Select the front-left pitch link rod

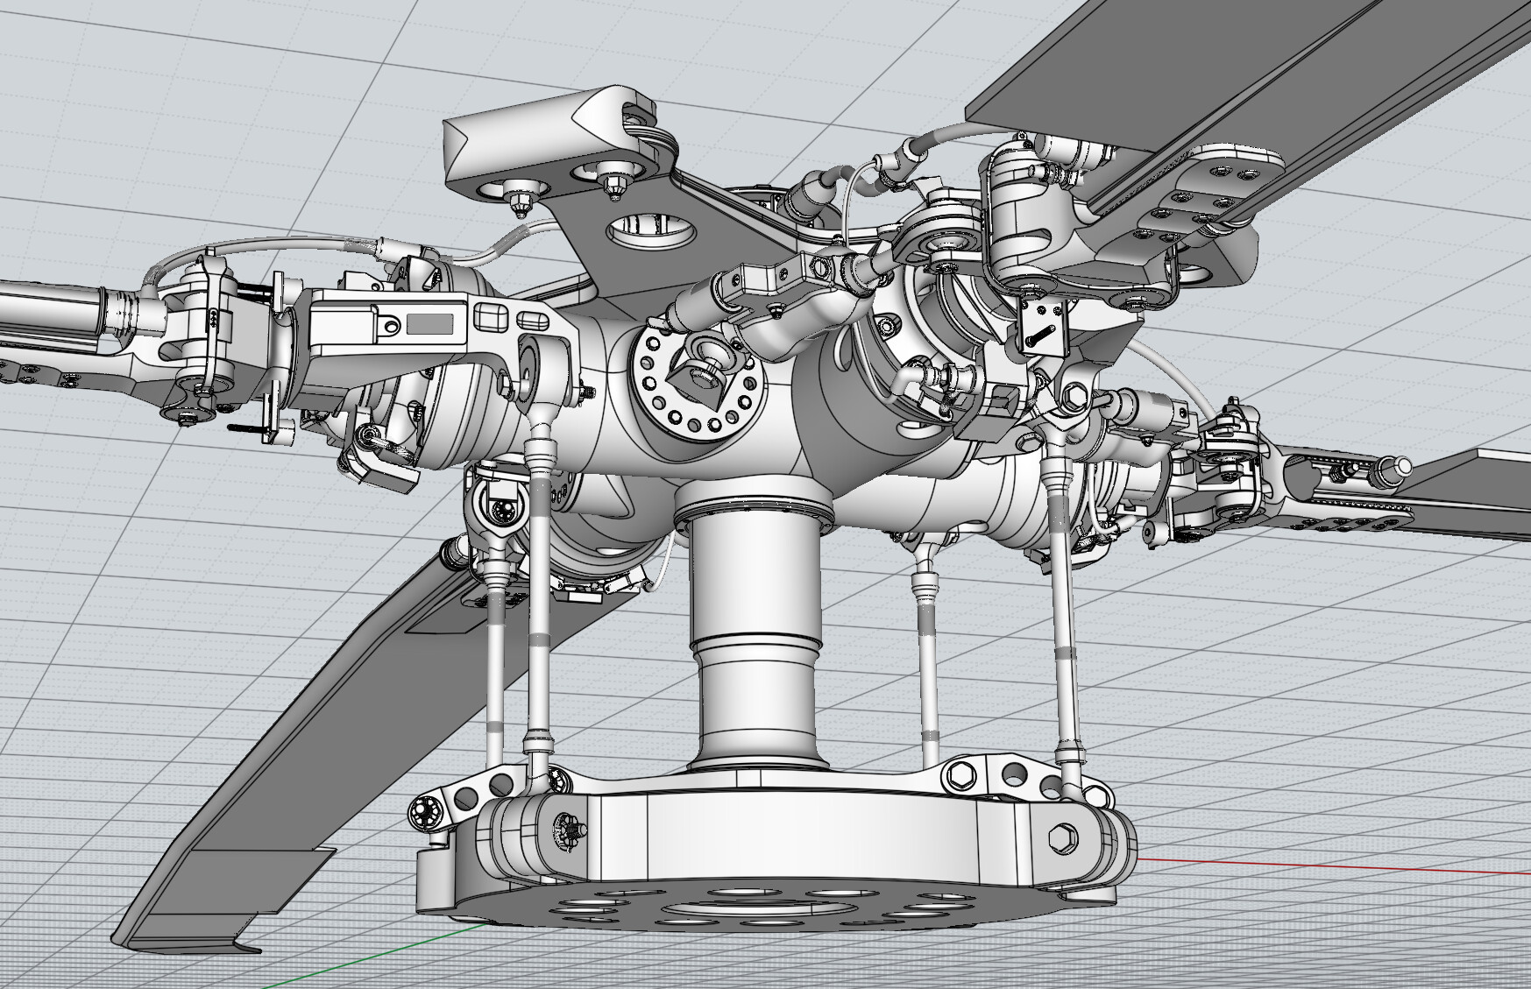538,596
